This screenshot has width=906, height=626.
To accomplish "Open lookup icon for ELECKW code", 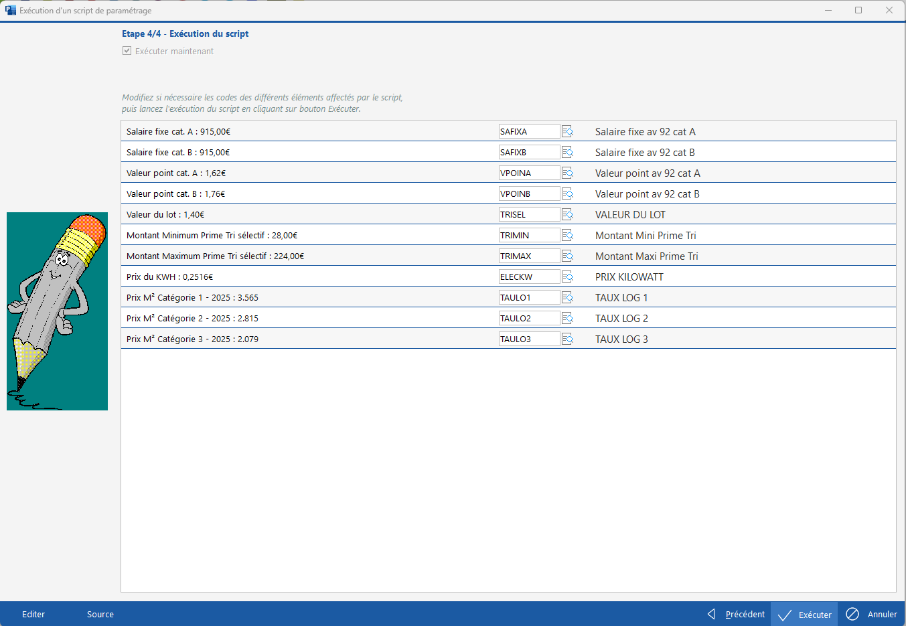I will (x=567, y=277).
